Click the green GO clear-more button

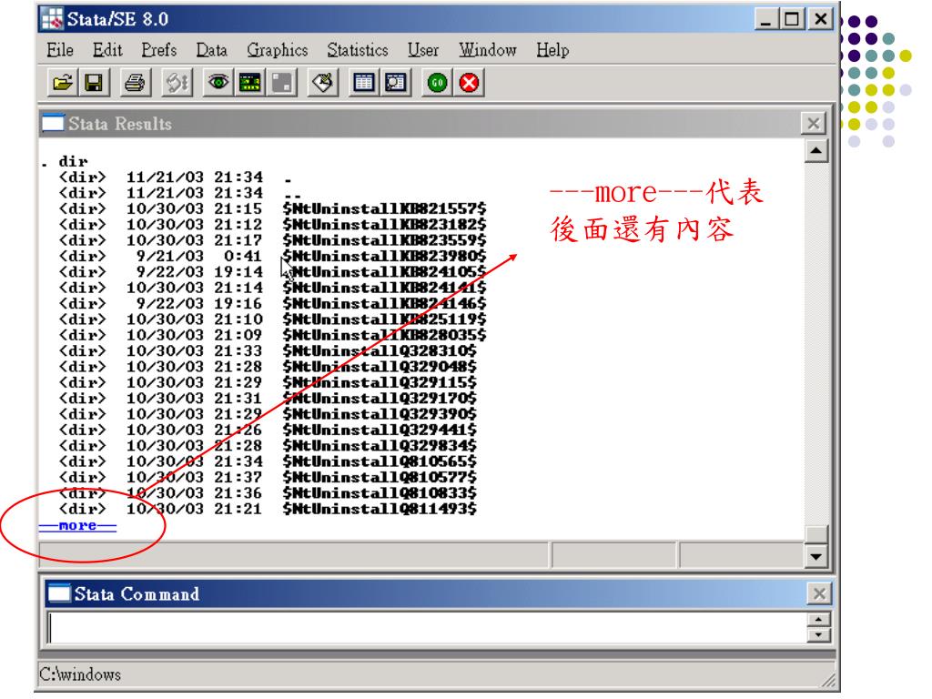tap(437, 83)
